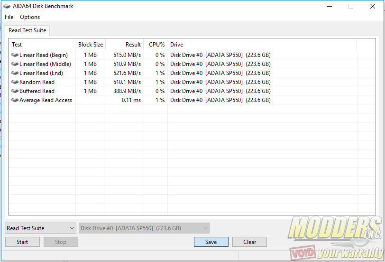
Task: Open the Disk Drive #0 selection dropdown
Action: (144, 228)
